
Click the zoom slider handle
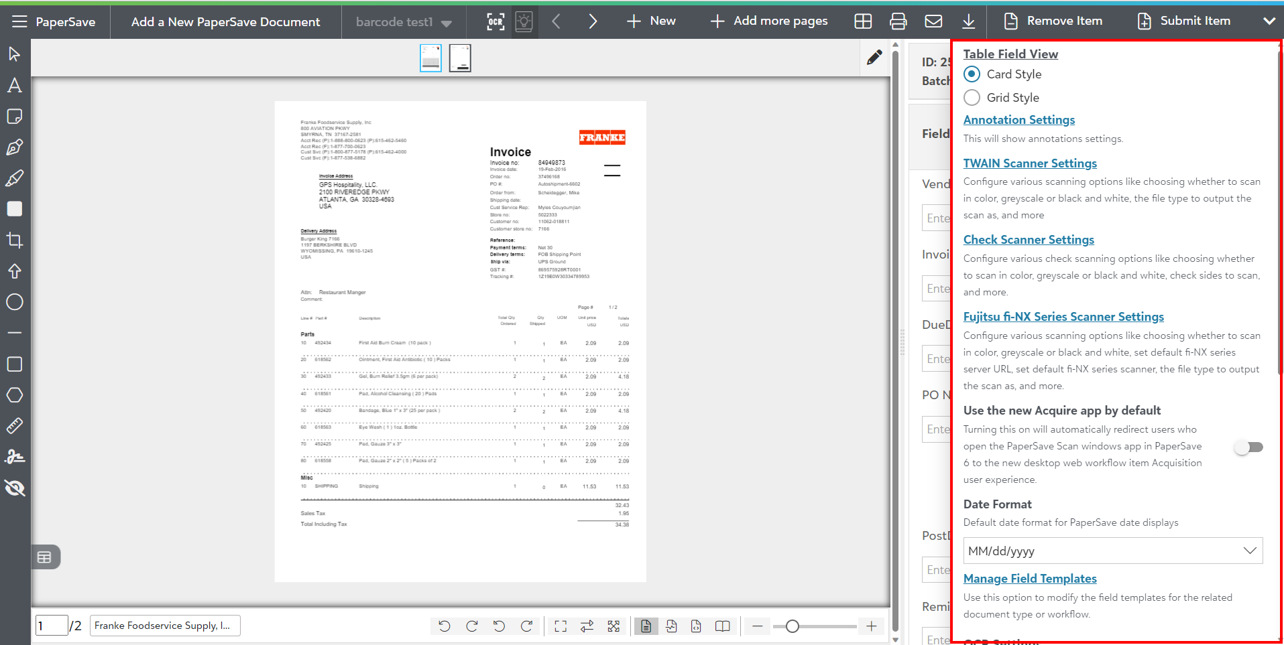[792, 626]
